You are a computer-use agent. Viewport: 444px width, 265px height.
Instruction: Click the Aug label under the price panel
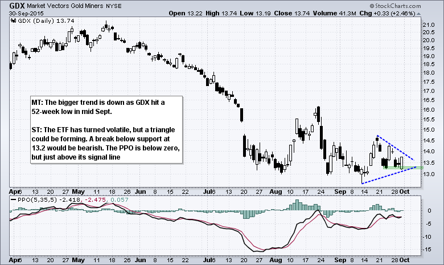(x=276, y=191)
